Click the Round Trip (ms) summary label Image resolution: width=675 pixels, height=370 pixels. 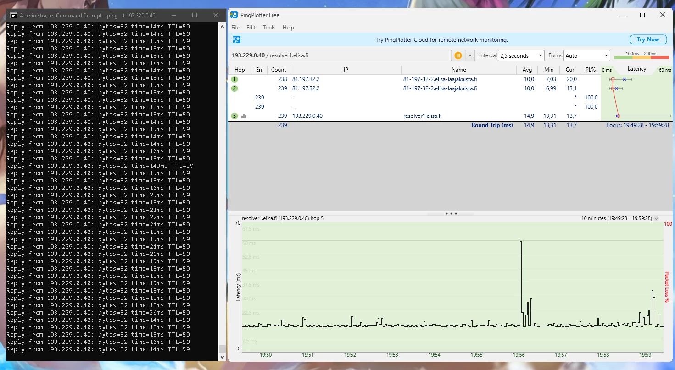(x=492, y=125)
